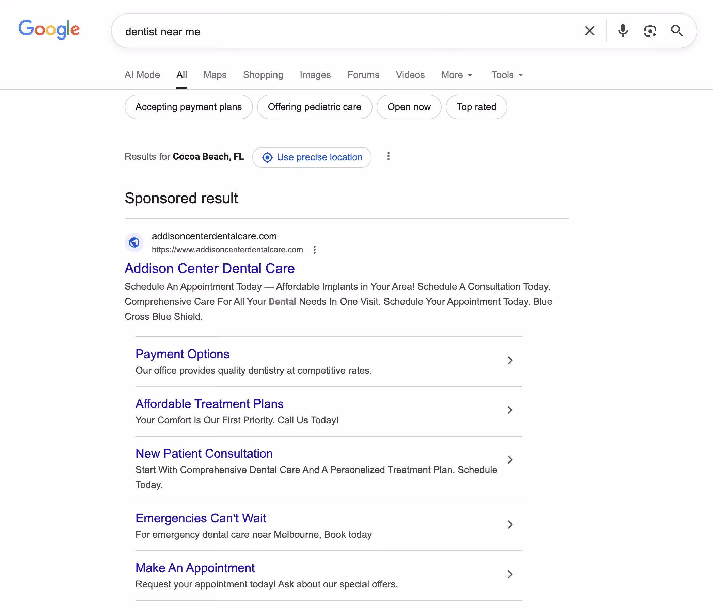
Task: Click the addisoncenterdentalcare.com site name text
Action: coord(215,236)
